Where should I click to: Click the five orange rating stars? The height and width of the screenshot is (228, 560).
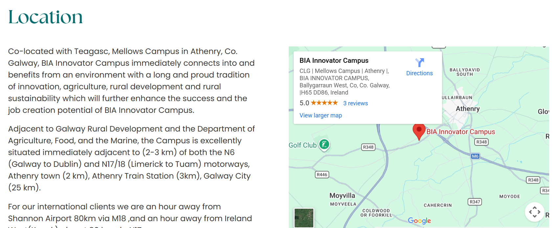coord(324,103)
